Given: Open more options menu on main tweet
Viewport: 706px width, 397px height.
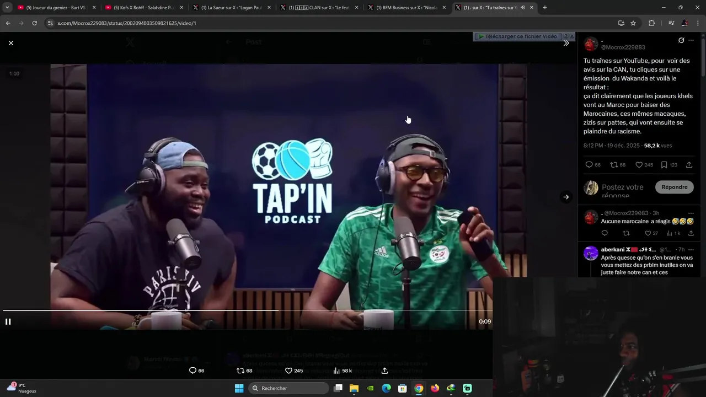Looking at the screenshot, I should click(x=691, y=40).
